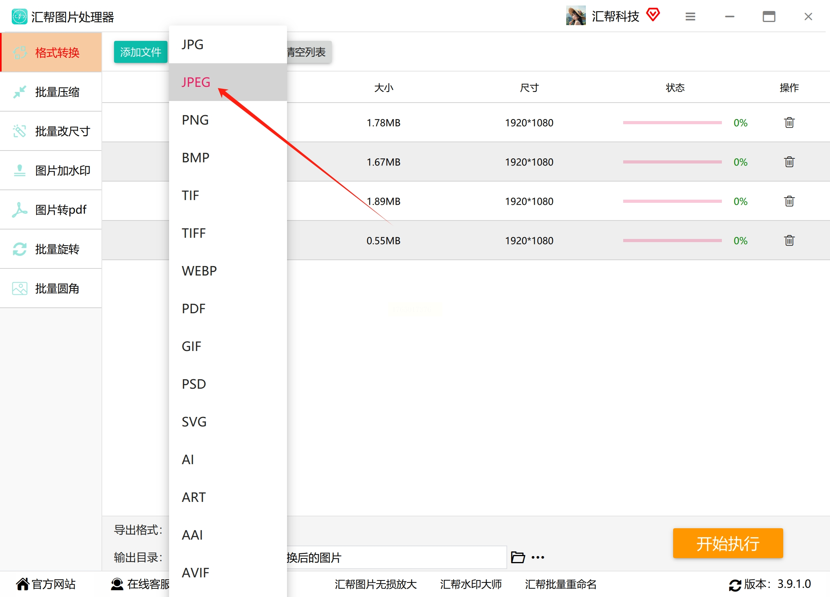The width and height of the screenshot is (830, 597).
Task: Click progress bar of the 1.67MB file
Action: click(672, 162)
